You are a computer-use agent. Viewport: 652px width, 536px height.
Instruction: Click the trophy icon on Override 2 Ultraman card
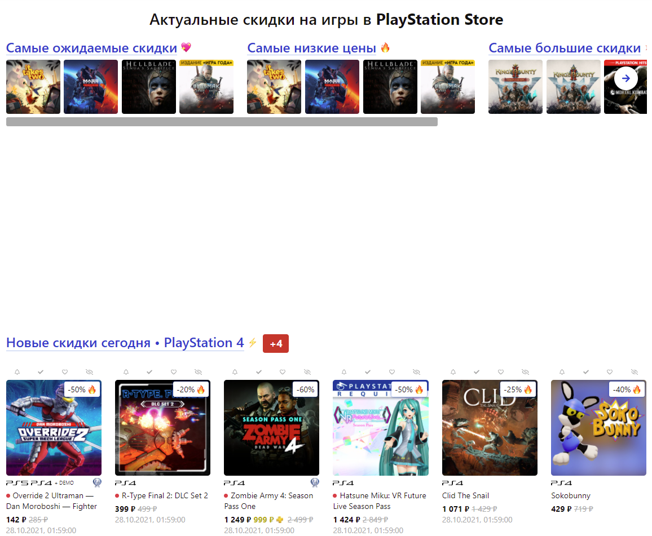pyautogui.click(x=96, y=482)
